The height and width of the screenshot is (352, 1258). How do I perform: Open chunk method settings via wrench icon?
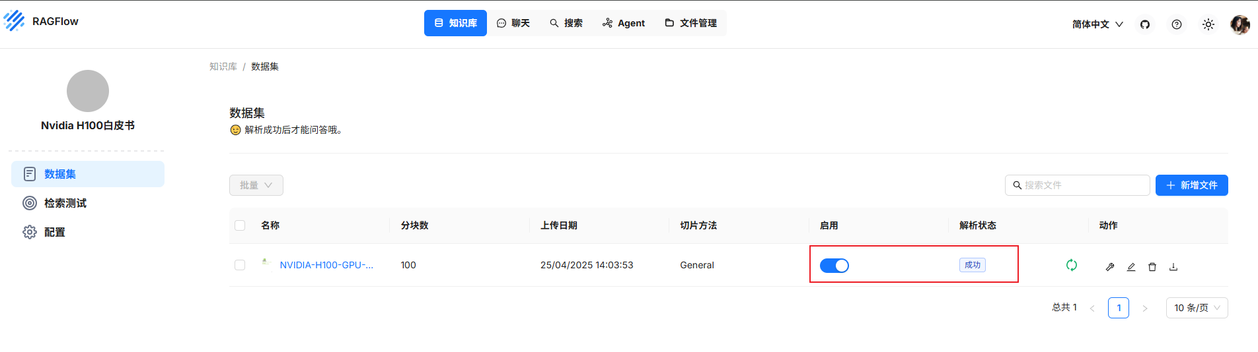pyautogui.click(x=1110, y=267)
